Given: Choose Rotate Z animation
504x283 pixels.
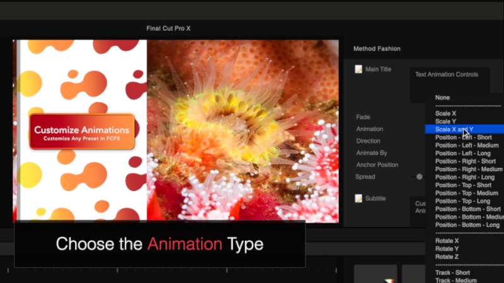Looking at the screenshot, I should click(x=447, y=257).
